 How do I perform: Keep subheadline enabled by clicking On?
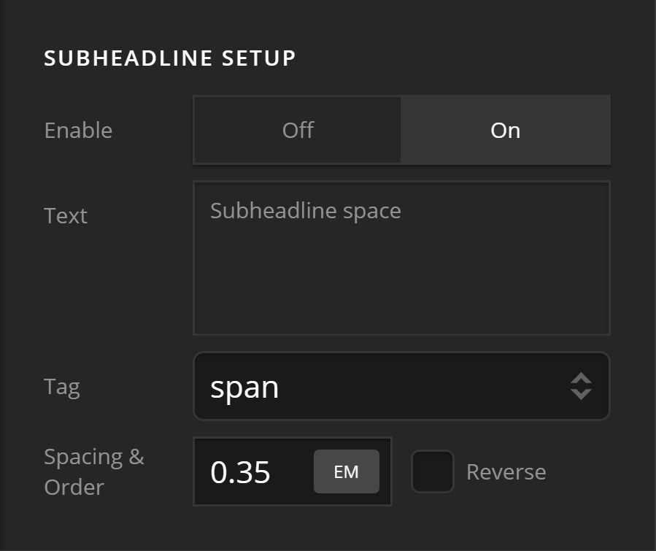pyautogui.click(x=505, y=130)
